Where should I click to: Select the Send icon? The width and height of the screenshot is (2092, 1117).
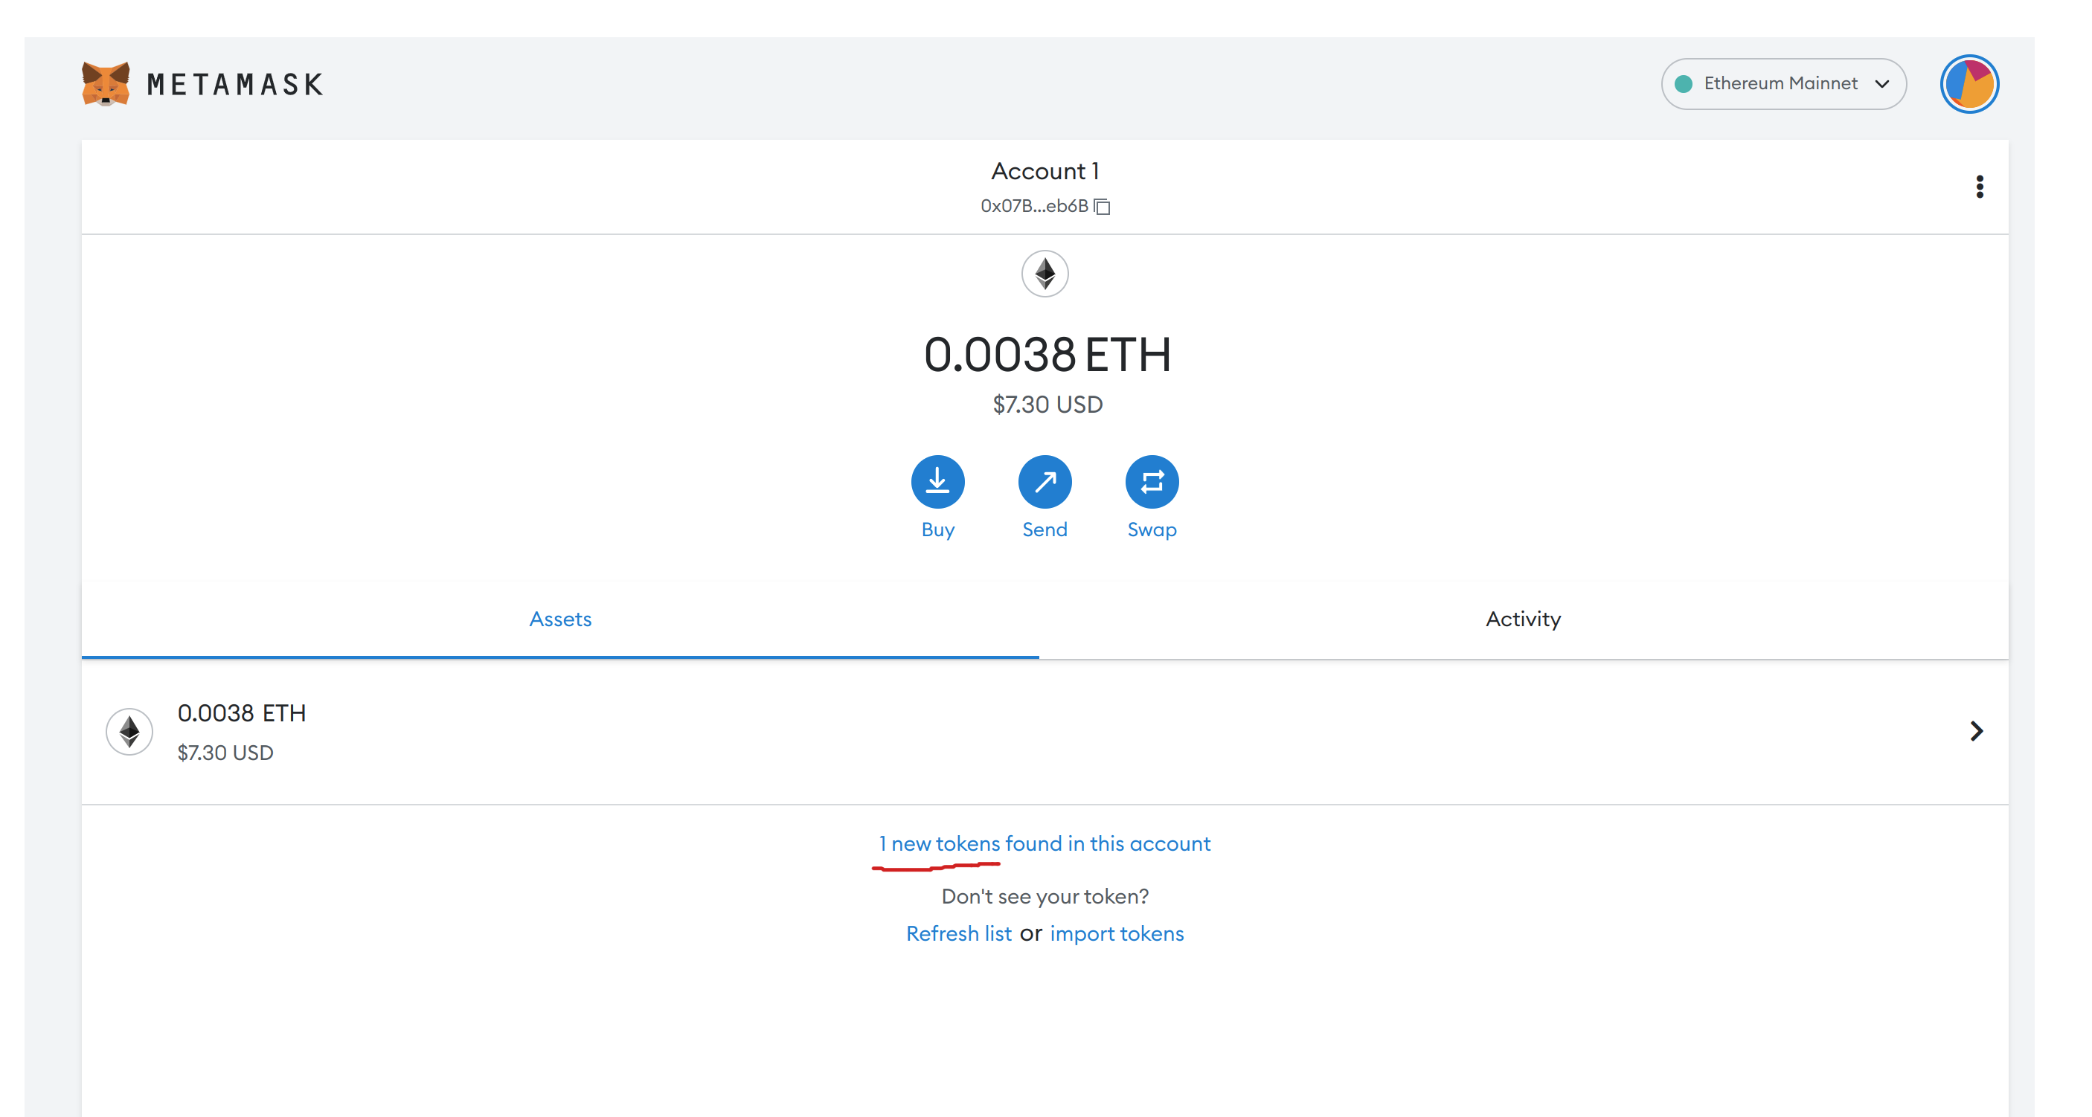(1045, 480)
